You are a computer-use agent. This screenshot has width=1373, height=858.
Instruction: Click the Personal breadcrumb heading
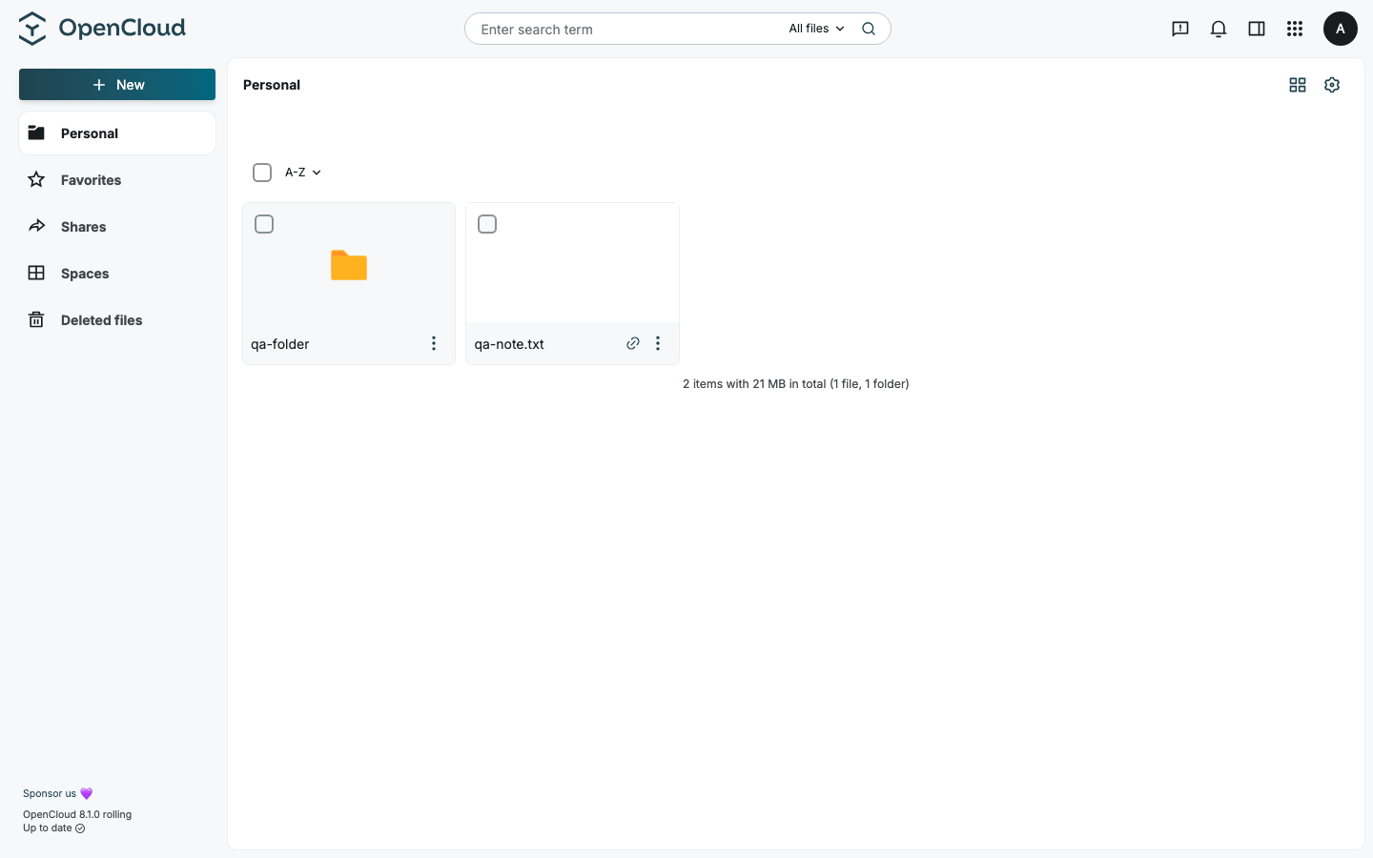tap(272, 85)
